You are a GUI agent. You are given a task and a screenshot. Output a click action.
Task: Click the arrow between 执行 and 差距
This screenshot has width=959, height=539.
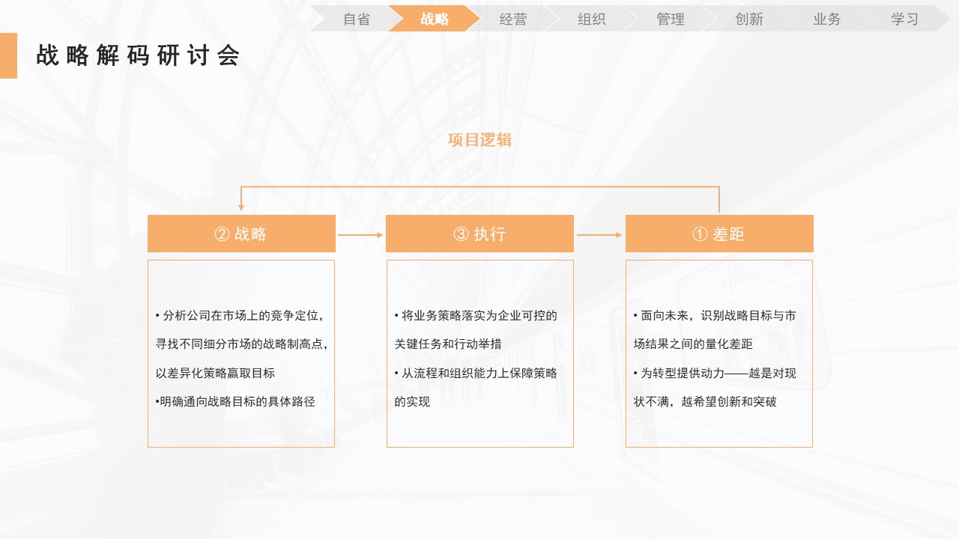tap(599, 234)
